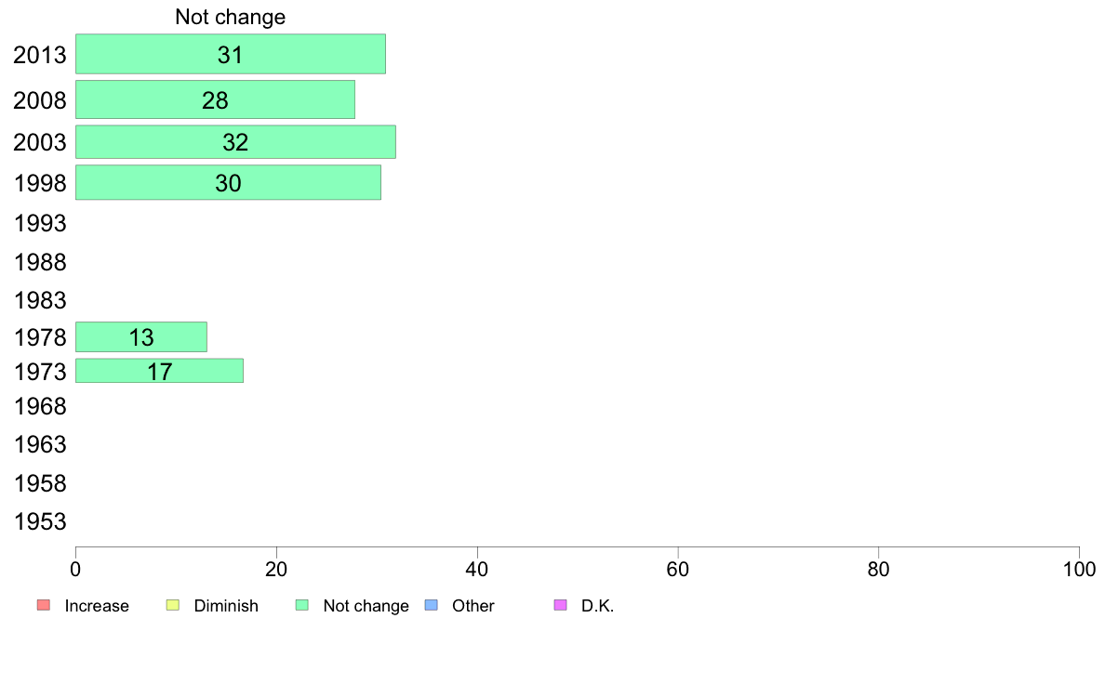1105x684 pixels.
Task: Click the 2013 year label
Action: pos(40,55)
